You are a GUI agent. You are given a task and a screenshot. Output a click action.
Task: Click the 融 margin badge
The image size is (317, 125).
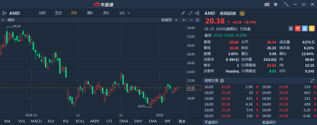242,13
